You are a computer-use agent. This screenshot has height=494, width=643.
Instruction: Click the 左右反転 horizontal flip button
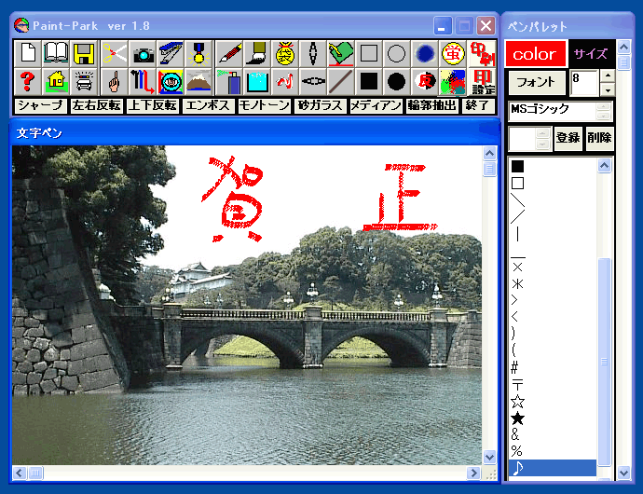click(96, 106)
